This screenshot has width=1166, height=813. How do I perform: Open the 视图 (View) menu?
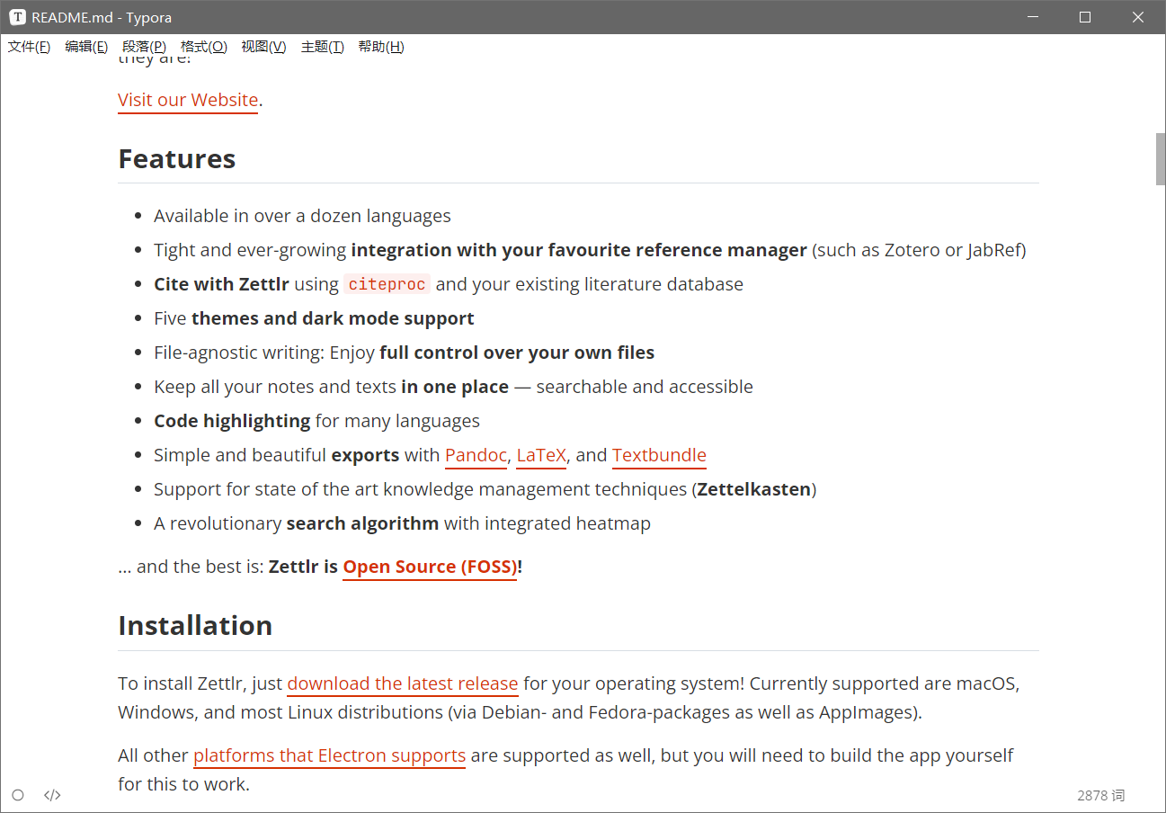click(263, 47)
